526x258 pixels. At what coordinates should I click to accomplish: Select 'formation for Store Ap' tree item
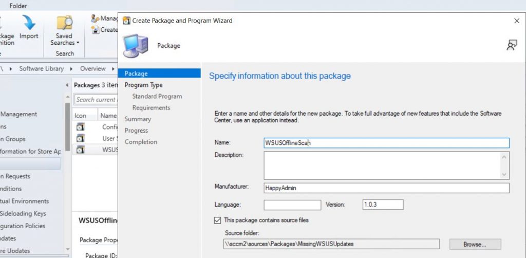(30, 151)
